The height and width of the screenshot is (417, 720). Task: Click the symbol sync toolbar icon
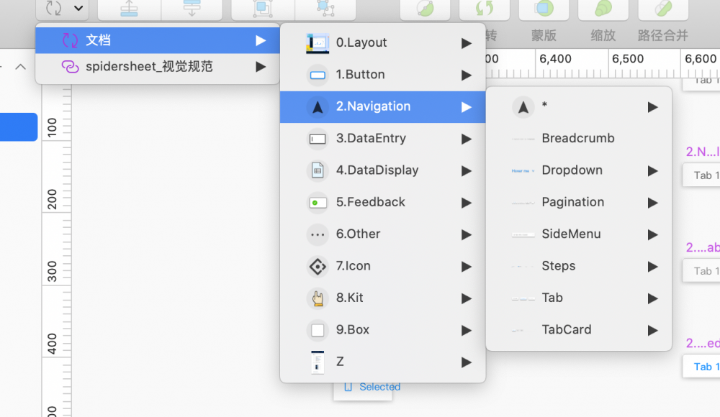pyautogui.click(x=54, y=7)
